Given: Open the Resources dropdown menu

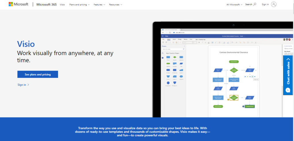Looking at the screenshot, I should click(115, 5).
